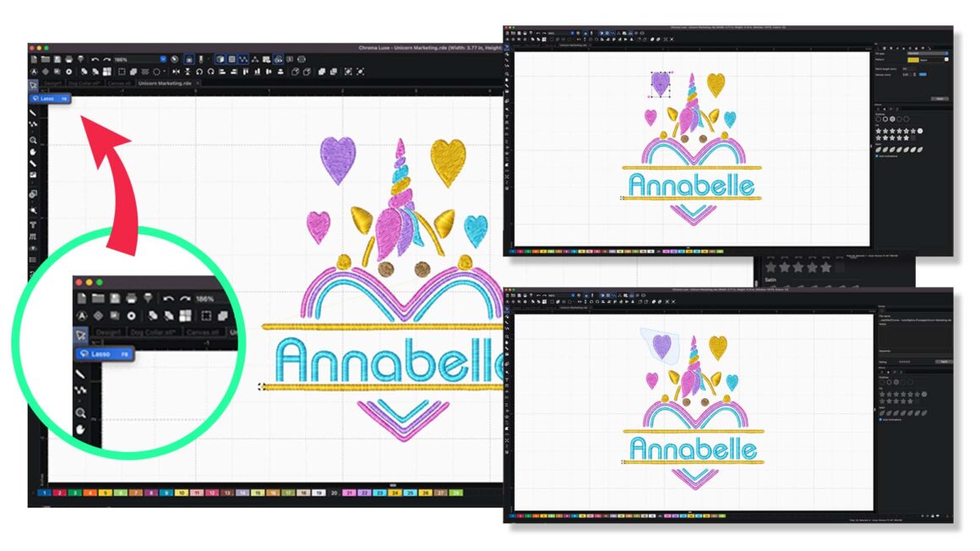Click the Redo arrow in the toolbar

(106, 59)
